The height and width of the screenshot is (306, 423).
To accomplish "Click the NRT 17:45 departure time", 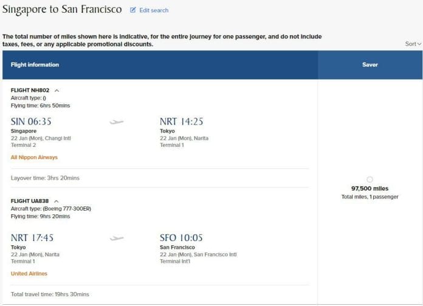I will [32, 238].
